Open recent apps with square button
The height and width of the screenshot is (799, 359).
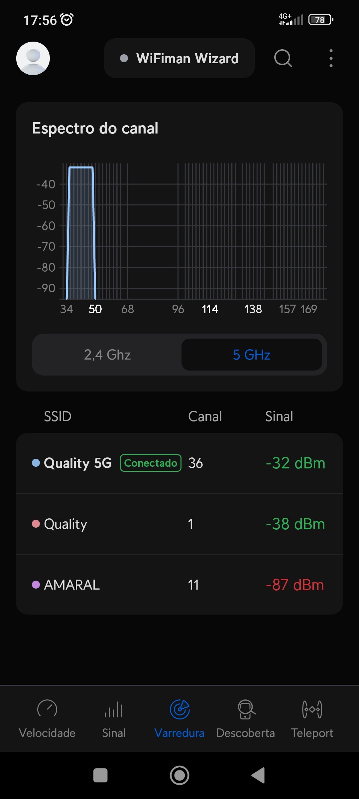click(100, 775)
